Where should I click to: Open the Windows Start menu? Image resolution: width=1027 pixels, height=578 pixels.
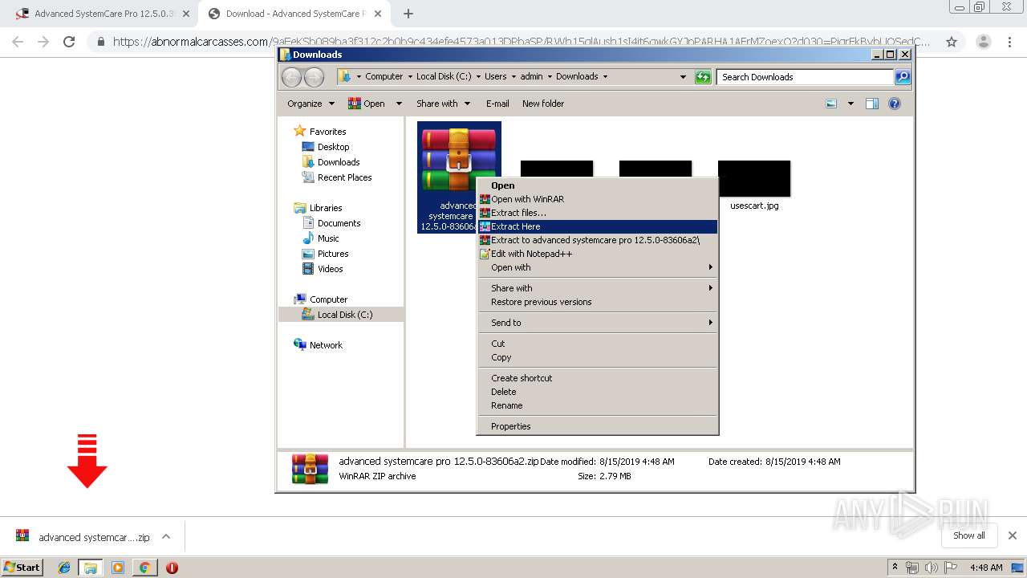tap(22, 568)
